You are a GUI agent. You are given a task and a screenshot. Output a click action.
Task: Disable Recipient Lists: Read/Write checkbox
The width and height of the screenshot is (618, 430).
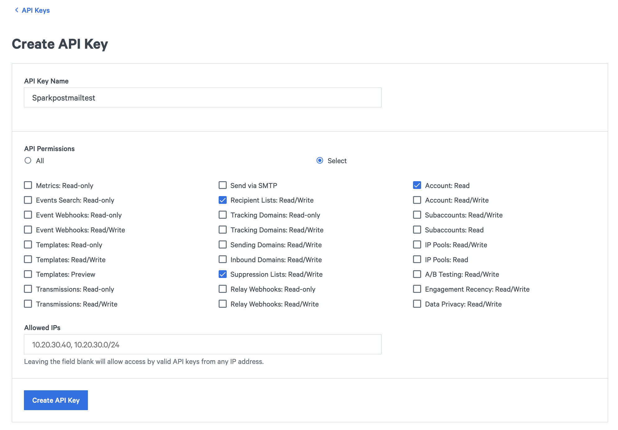(x=222, y=200)
